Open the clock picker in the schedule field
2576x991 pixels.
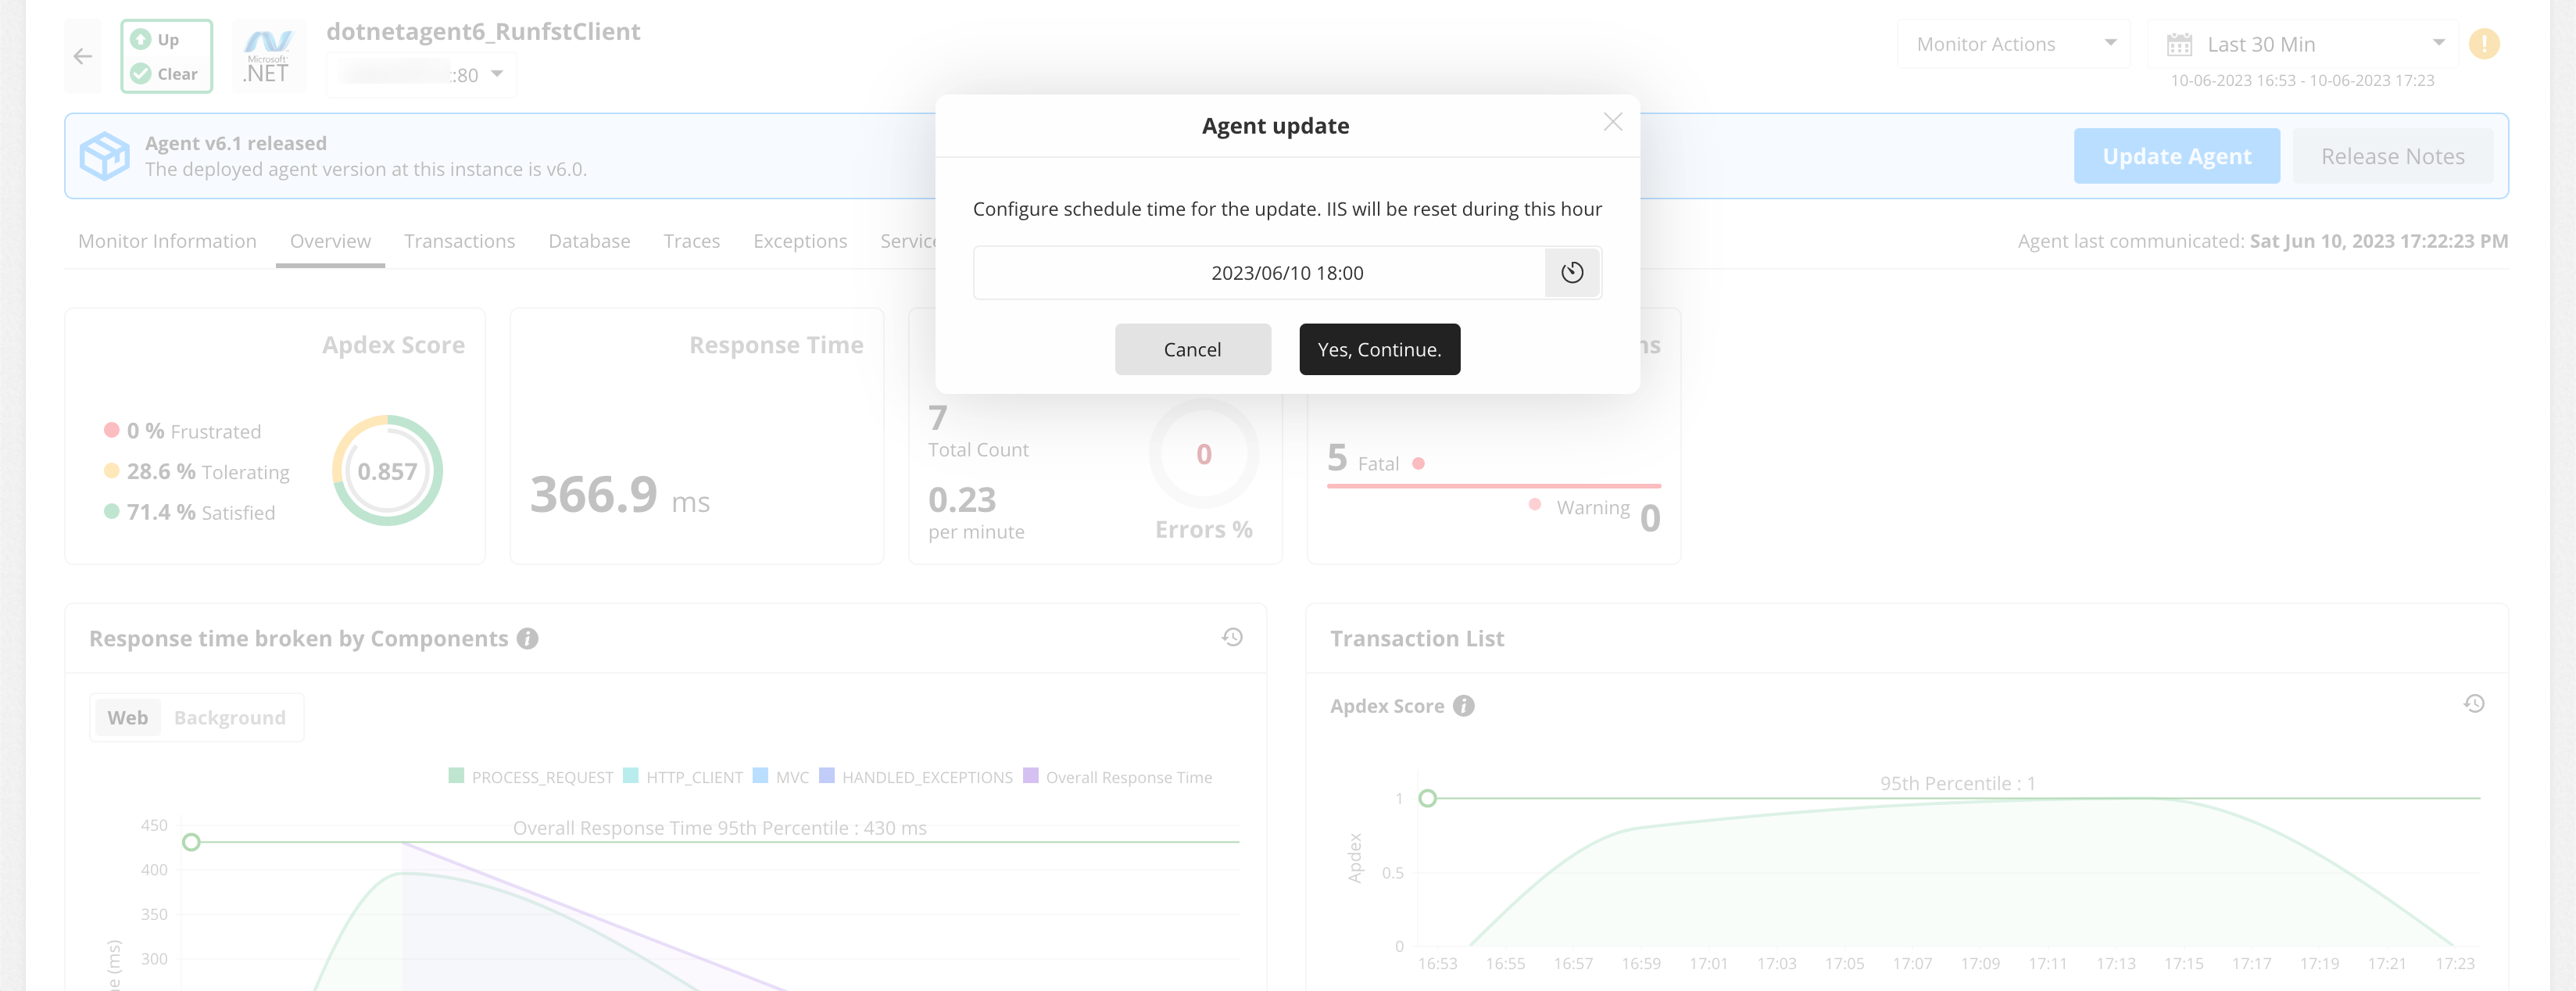(1572, 272)
